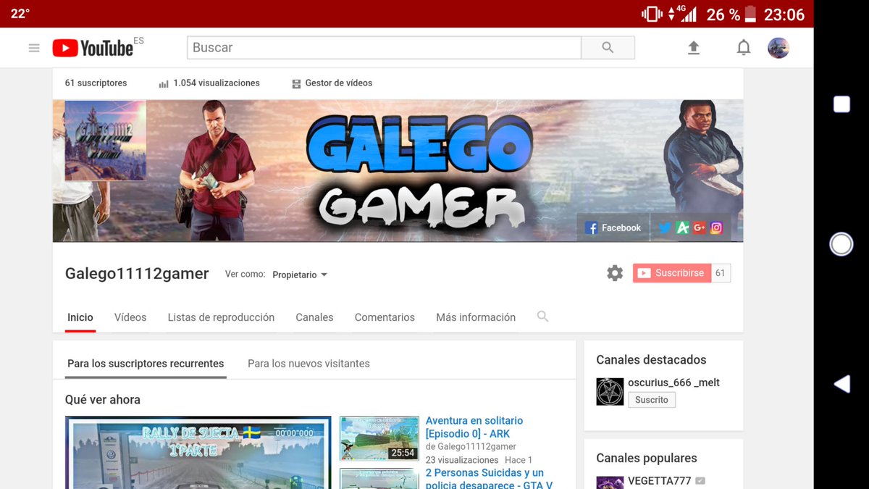Click the 4G signal status icon
The width and height of the screenshot is (869, 489).
tap(682, 13)
